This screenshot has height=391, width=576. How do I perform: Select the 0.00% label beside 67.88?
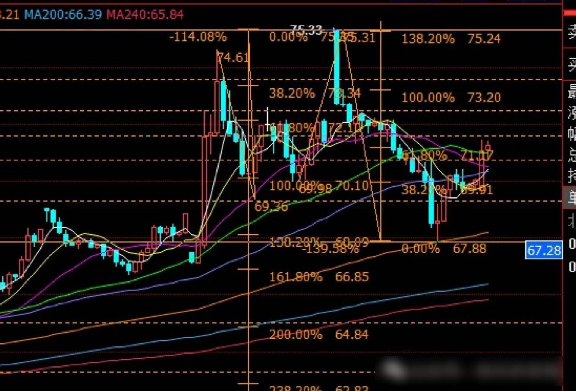(x=420, y=249)
